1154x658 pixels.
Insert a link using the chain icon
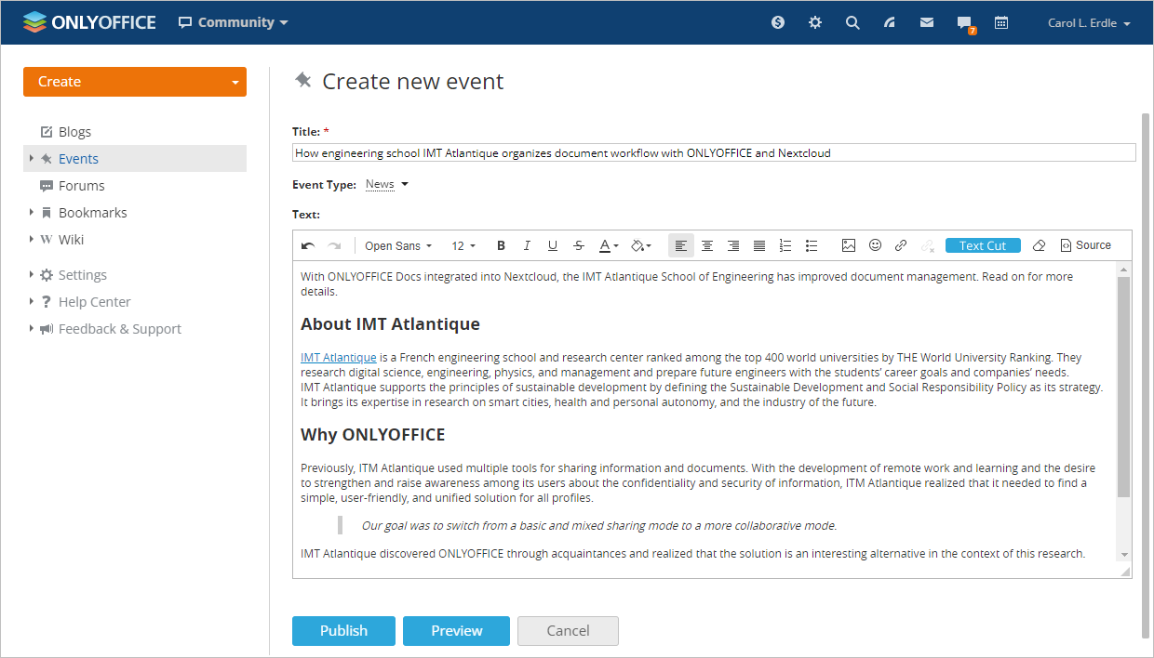pyautogui.click(x=901, y=245)
